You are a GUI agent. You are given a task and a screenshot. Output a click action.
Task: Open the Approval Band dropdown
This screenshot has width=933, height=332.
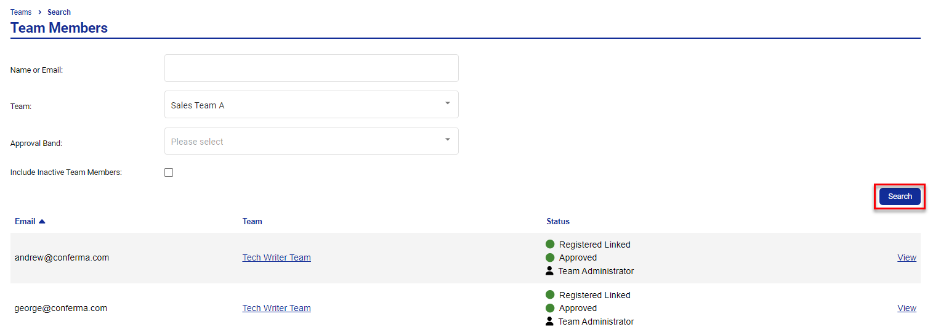(311, 141)
